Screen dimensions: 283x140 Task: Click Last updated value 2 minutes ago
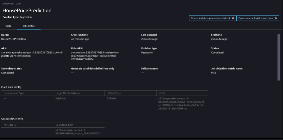[x=149, y=39]
